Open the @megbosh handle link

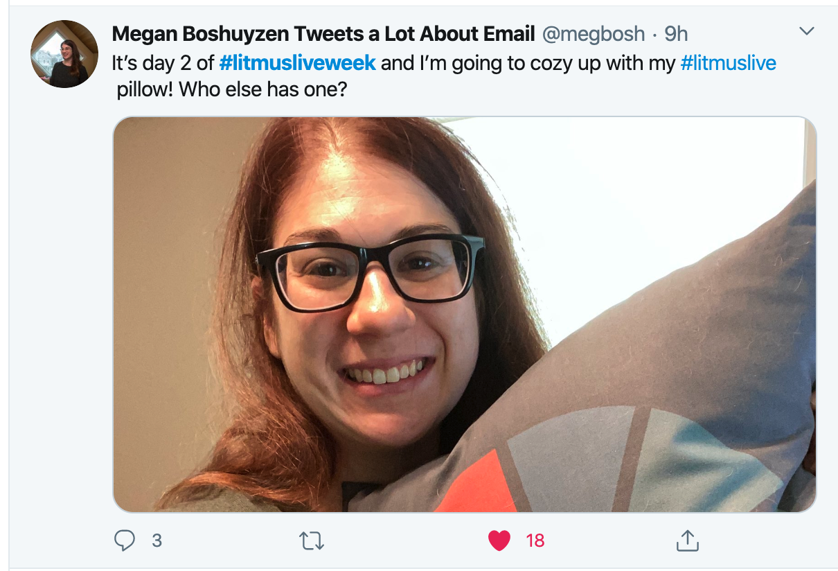point(593,33)
